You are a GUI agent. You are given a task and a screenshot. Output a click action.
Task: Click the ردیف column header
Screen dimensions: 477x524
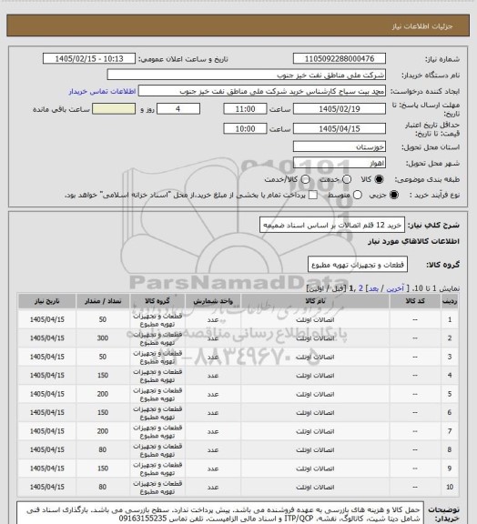click(450, 301)
